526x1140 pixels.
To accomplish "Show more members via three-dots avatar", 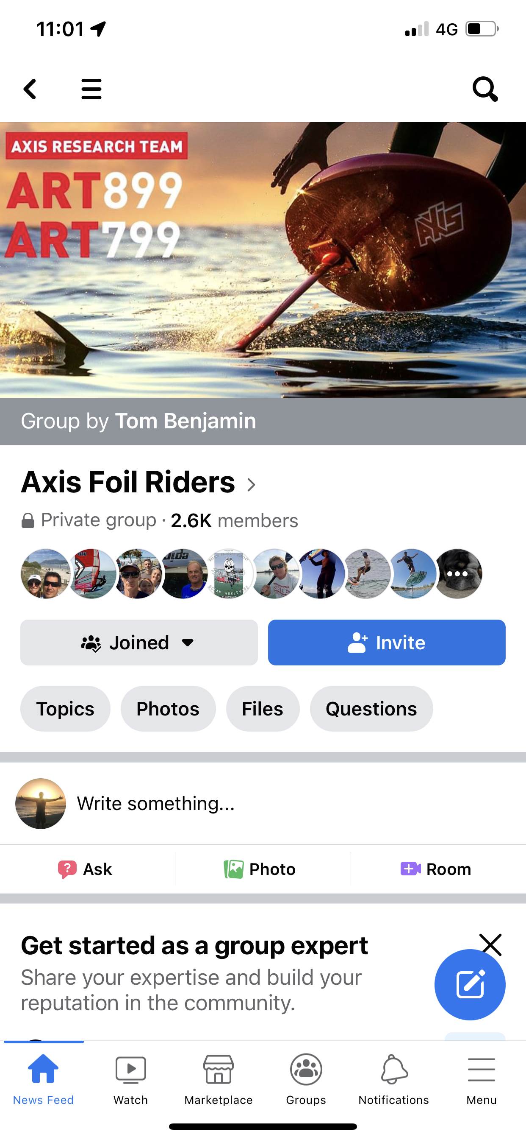I will tap(458, 573).
